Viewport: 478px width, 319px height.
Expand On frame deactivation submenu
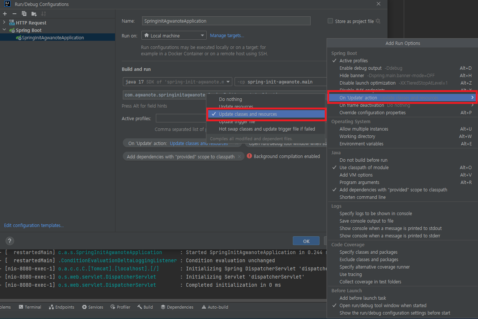pos(402,105)
